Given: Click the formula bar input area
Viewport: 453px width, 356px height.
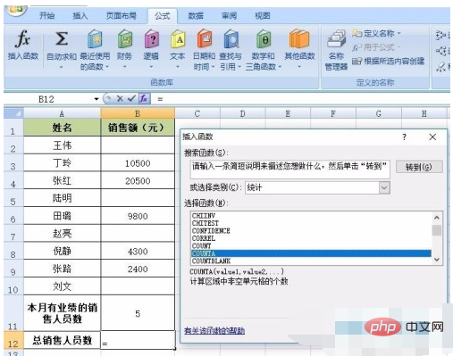Looking at the screenshot, I should [301, 99].
